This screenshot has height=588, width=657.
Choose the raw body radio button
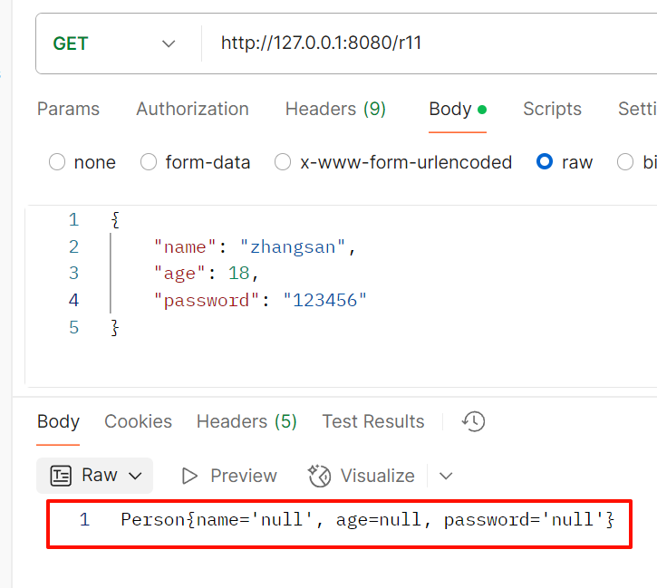pos(545,161)
